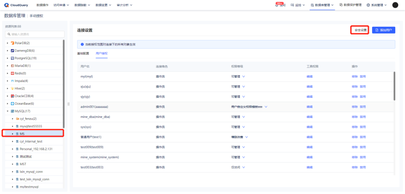Click the Impala database icon
The height and width of the screenshot is (194, 405).
tap(12, 81)
